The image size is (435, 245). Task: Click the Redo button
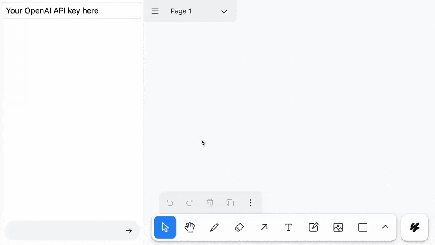(x=190, y=203)
